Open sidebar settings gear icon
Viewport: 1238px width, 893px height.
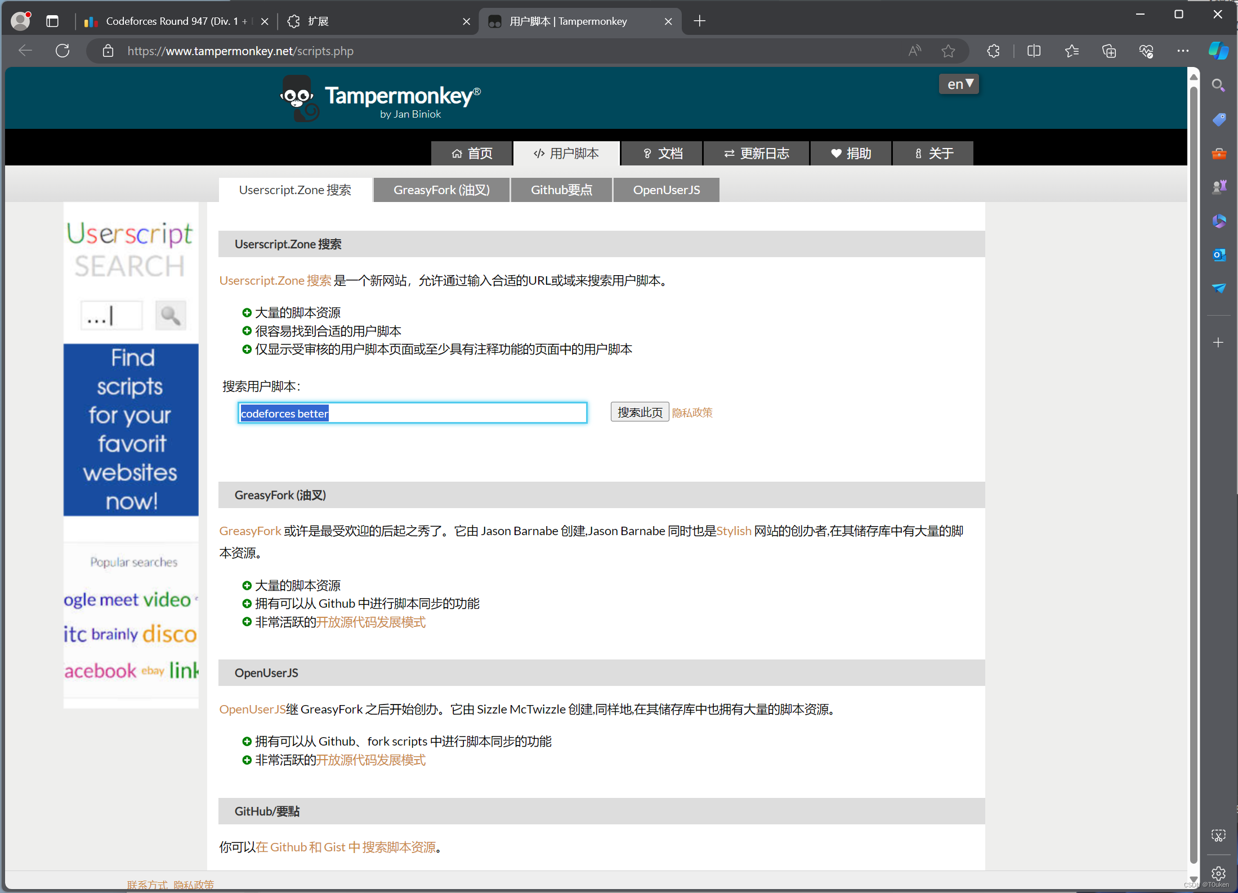tap(1219, 873)
